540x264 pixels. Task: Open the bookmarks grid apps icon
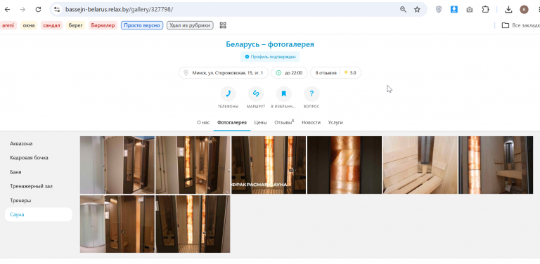223,25
